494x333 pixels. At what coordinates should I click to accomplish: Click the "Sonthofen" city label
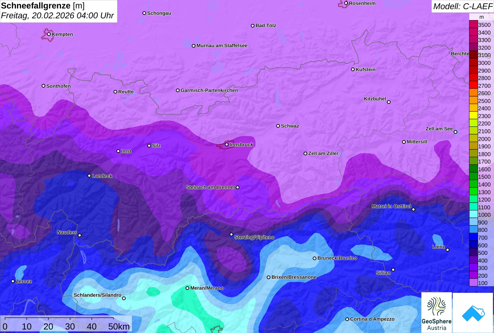(59, 86)
